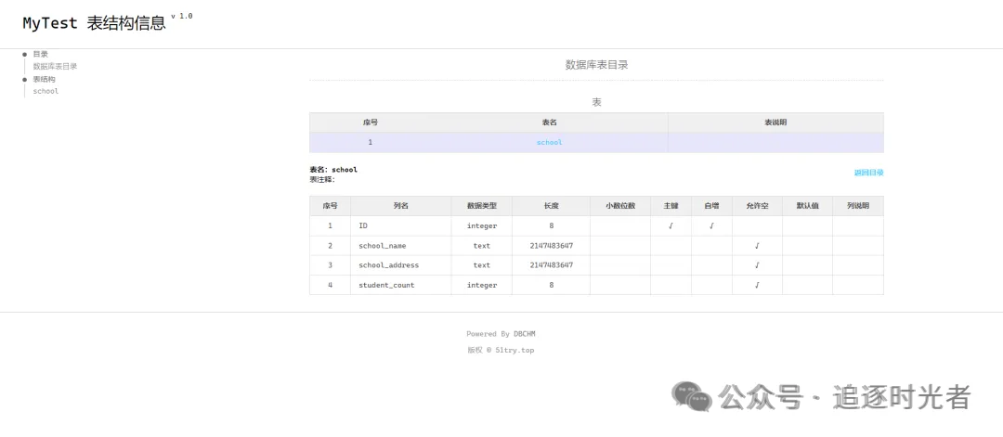Select the school_name cell
The width and height of the screenshot is (1003, 437).
tap(382, 246)
